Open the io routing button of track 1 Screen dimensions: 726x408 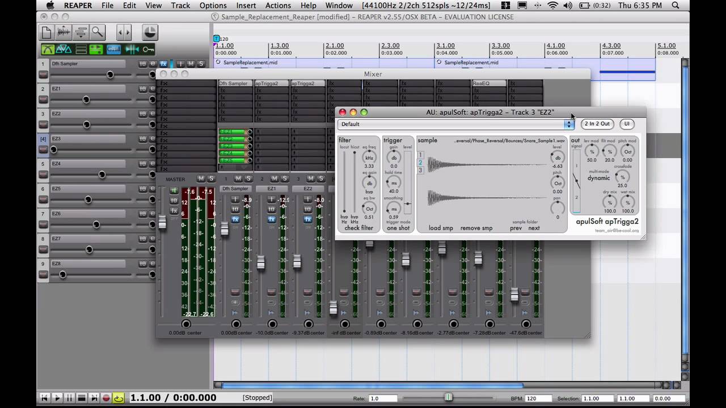pos(143,64)
